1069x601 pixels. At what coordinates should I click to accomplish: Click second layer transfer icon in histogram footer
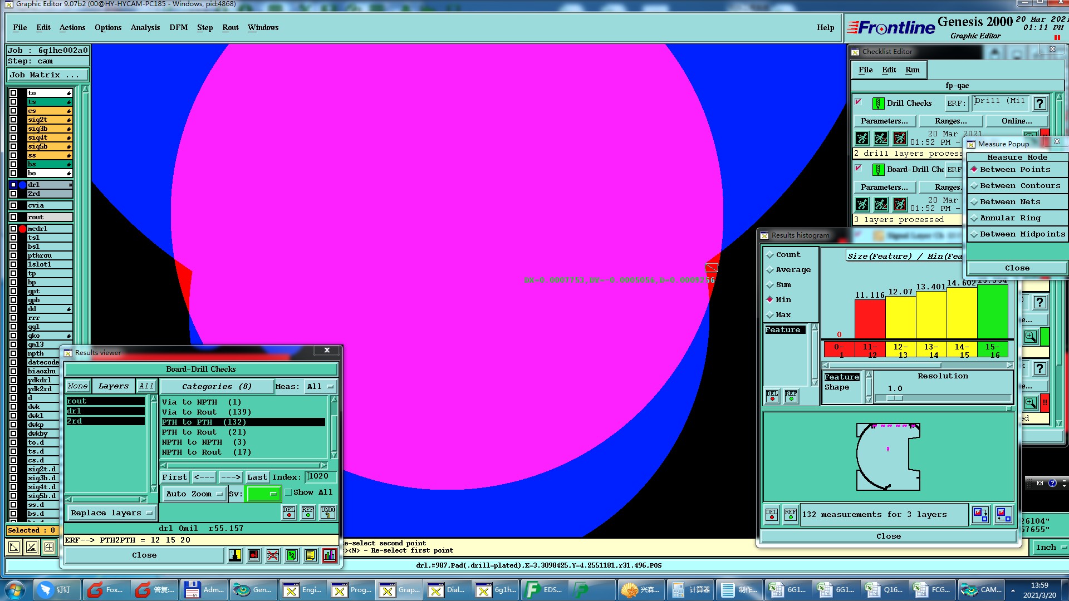click(1004, 515)
